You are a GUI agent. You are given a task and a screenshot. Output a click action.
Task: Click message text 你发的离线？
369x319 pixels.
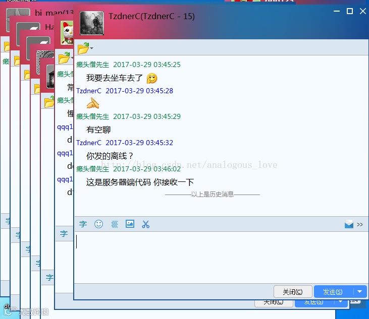pos(110,156)
